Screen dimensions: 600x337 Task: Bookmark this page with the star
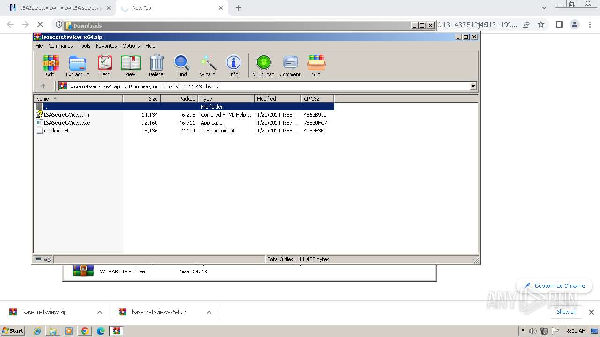click(x=541, y=24)
